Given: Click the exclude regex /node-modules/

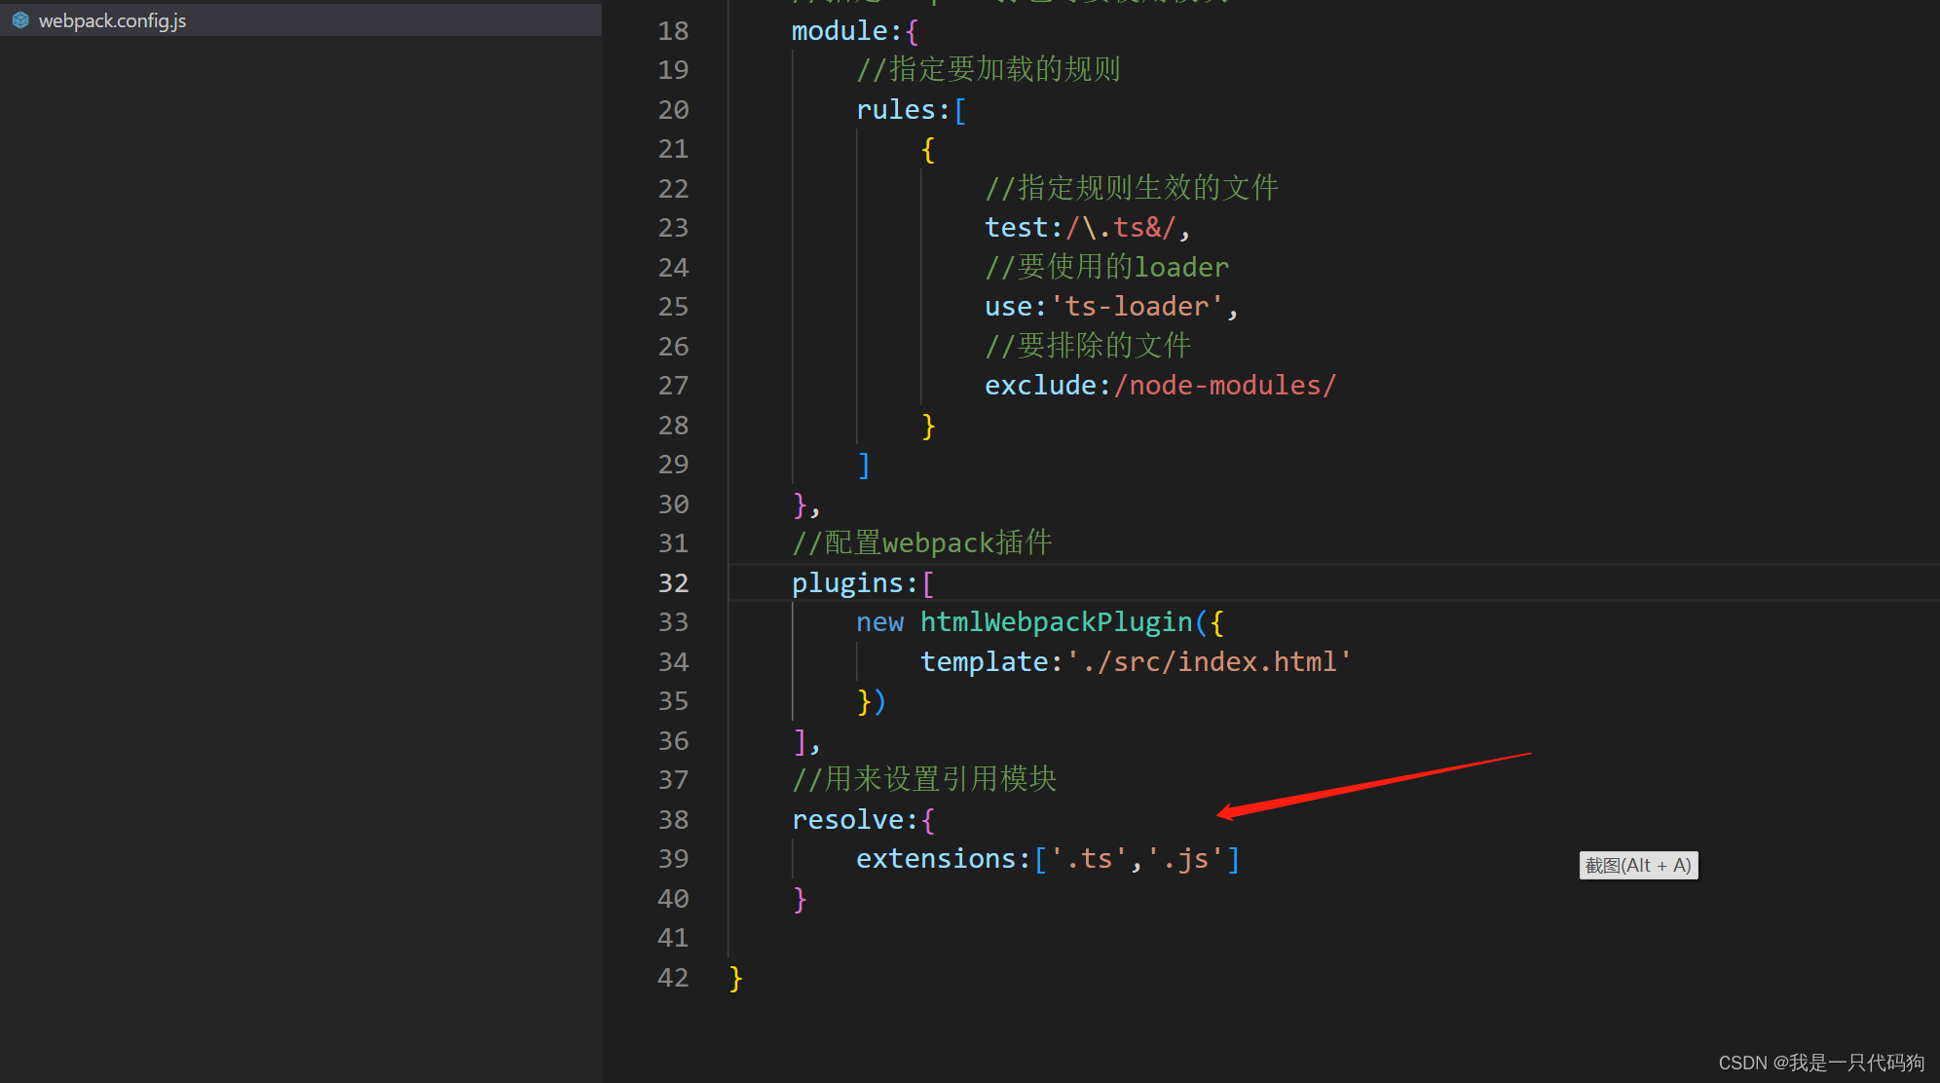Looking at the screenshot, I should 1226,385.
